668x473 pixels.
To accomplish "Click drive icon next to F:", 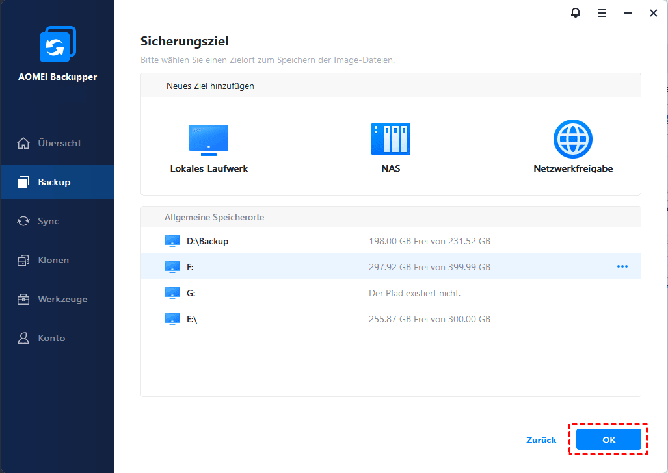I will pos(172,267).
